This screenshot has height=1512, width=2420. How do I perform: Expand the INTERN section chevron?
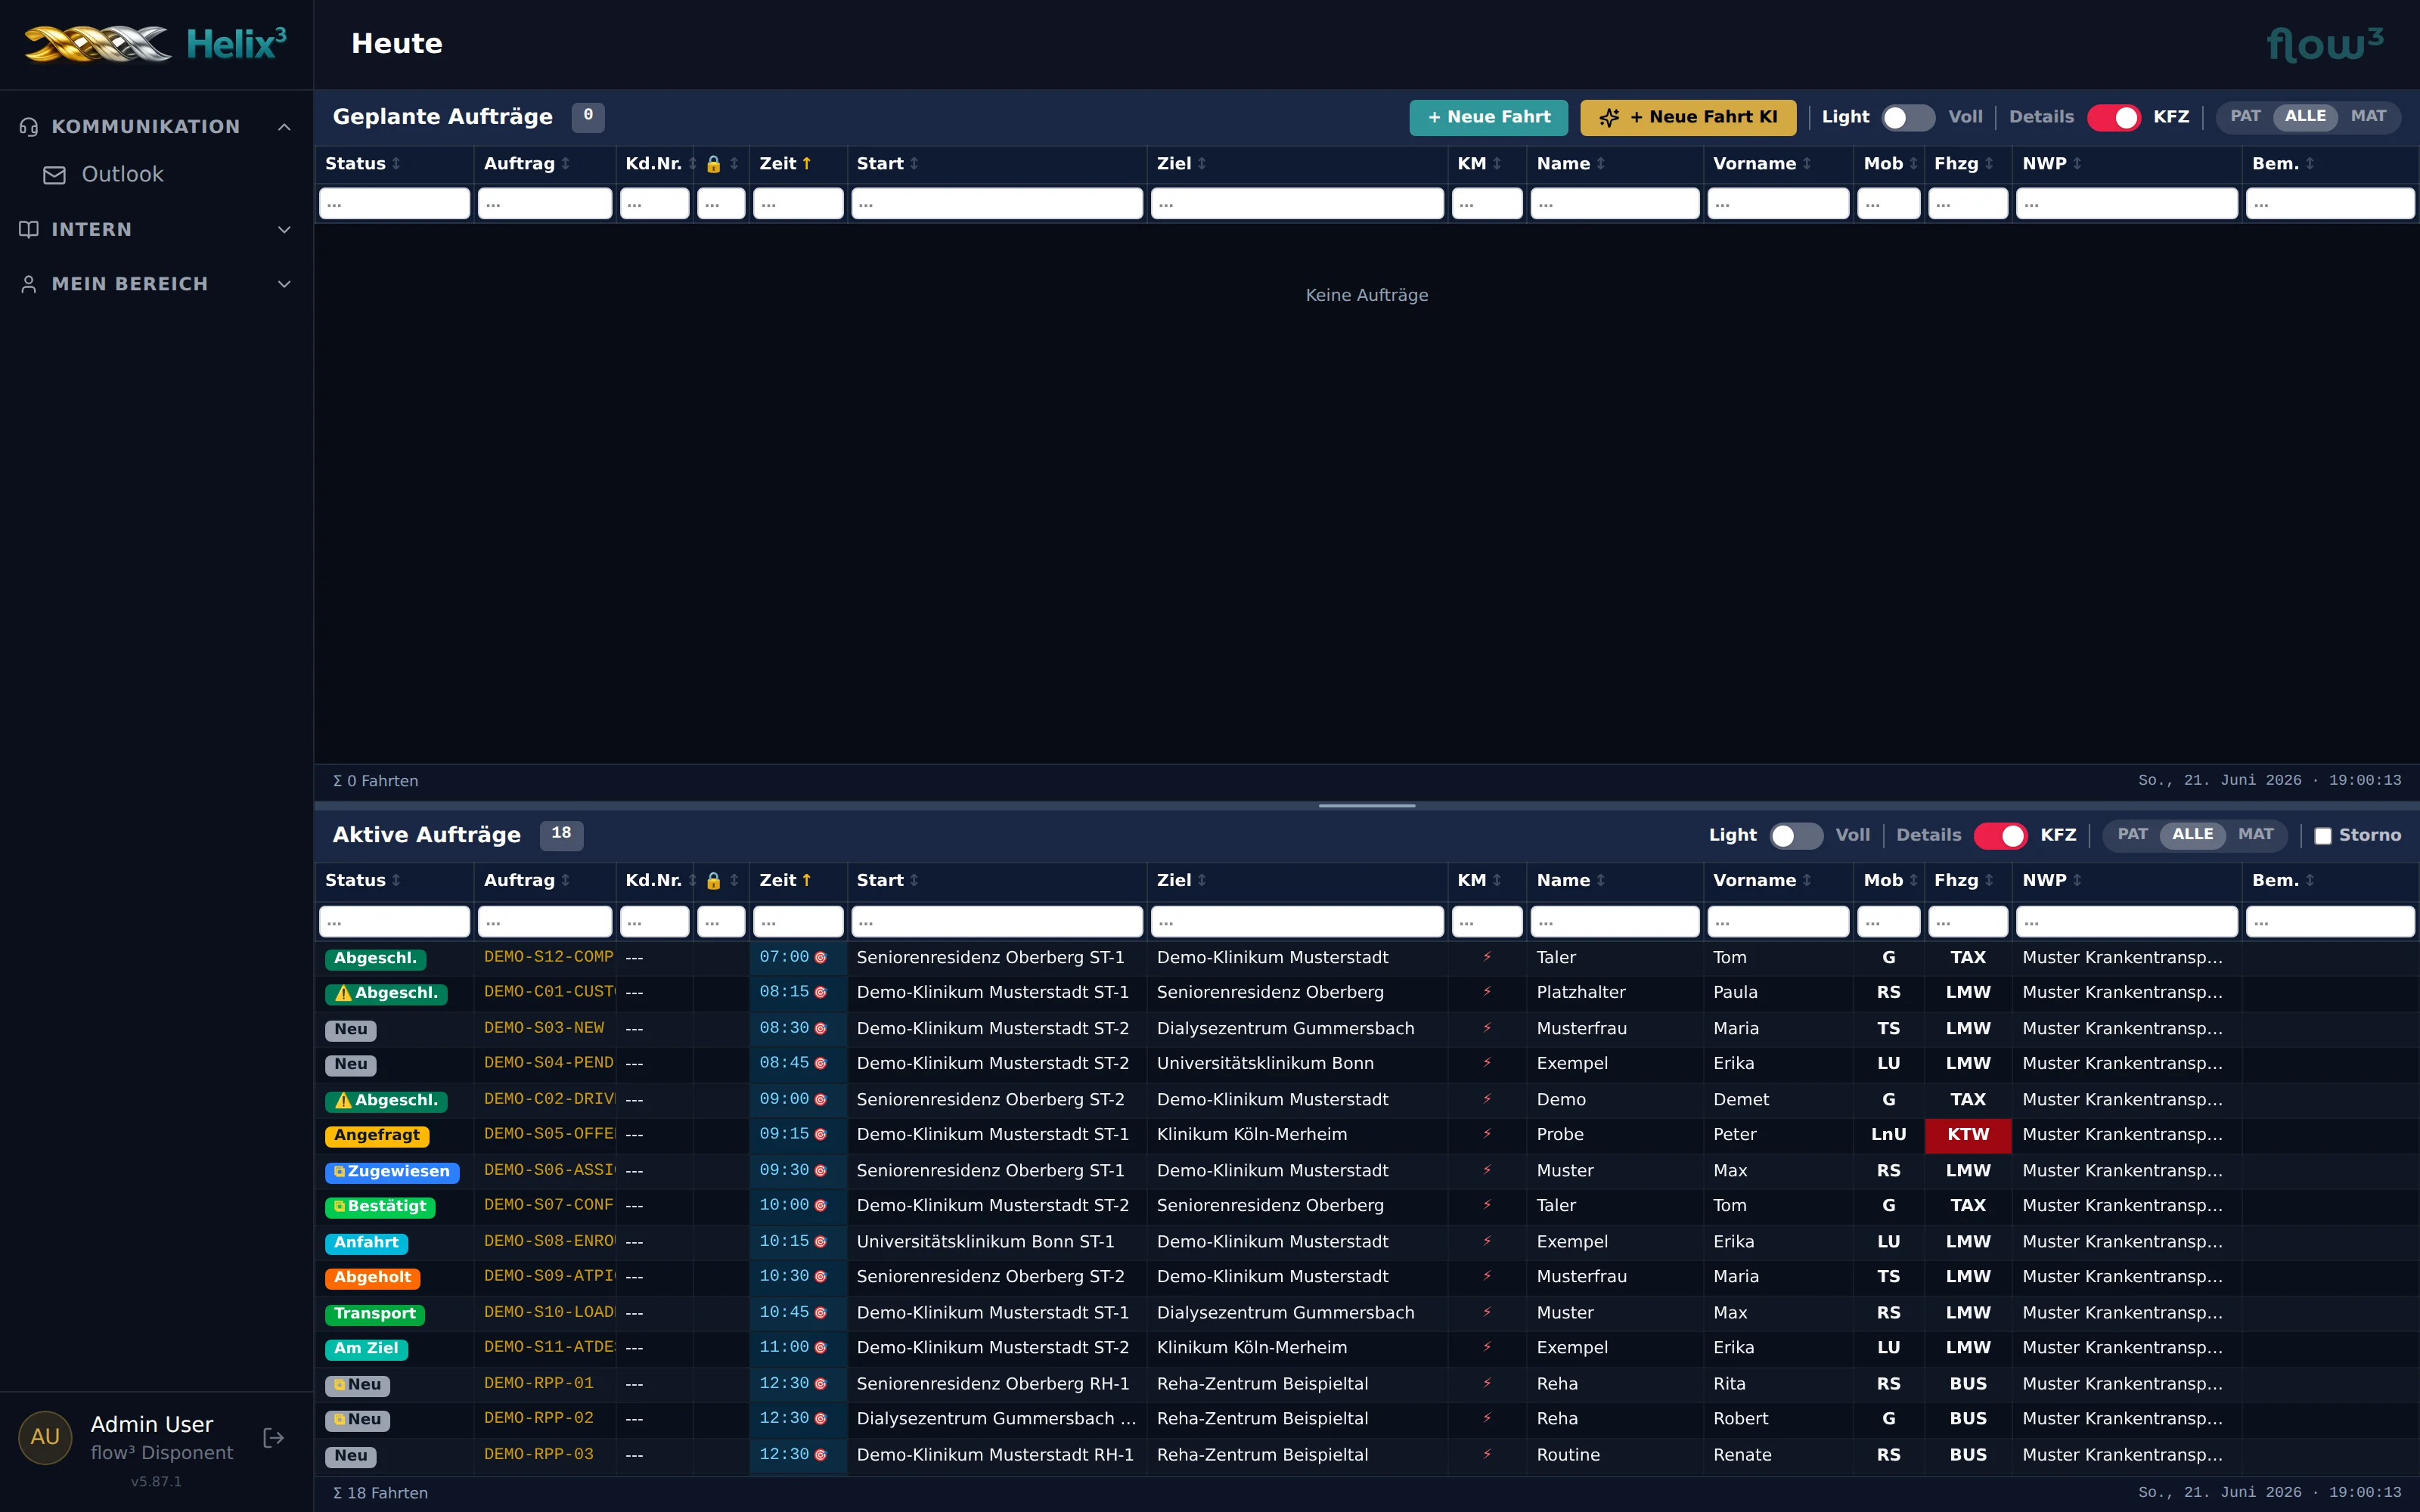tap(284, 230)
